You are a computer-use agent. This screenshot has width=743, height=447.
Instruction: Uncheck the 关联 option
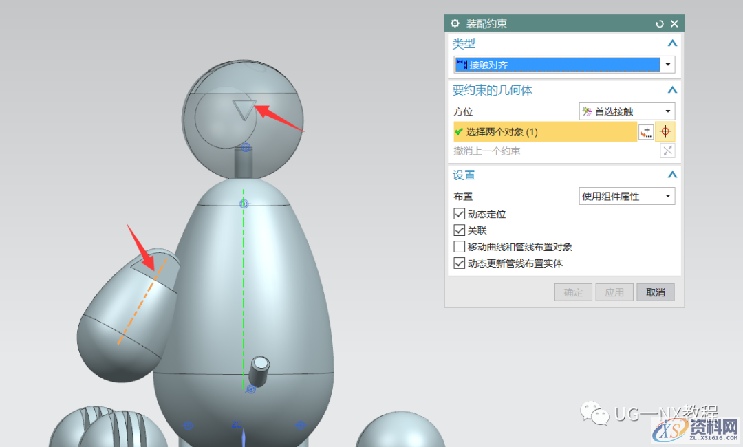tap(459, 230)
